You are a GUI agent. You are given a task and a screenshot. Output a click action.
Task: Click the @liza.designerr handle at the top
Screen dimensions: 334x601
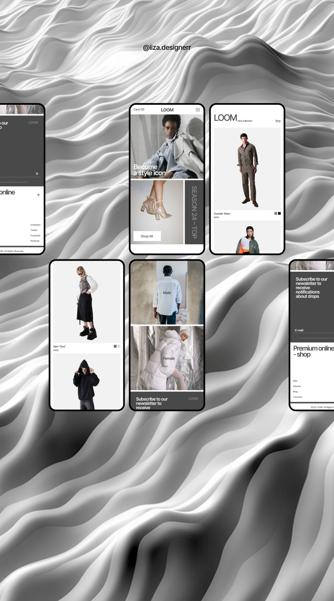[167, 48]
